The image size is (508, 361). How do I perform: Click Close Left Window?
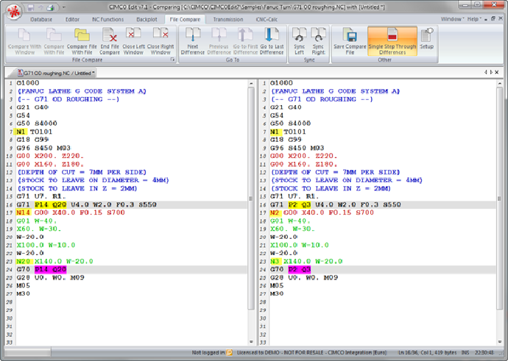click(133, 41)
